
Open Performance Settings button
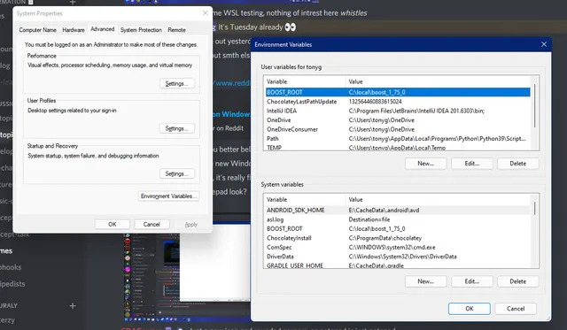click(177, 83)
